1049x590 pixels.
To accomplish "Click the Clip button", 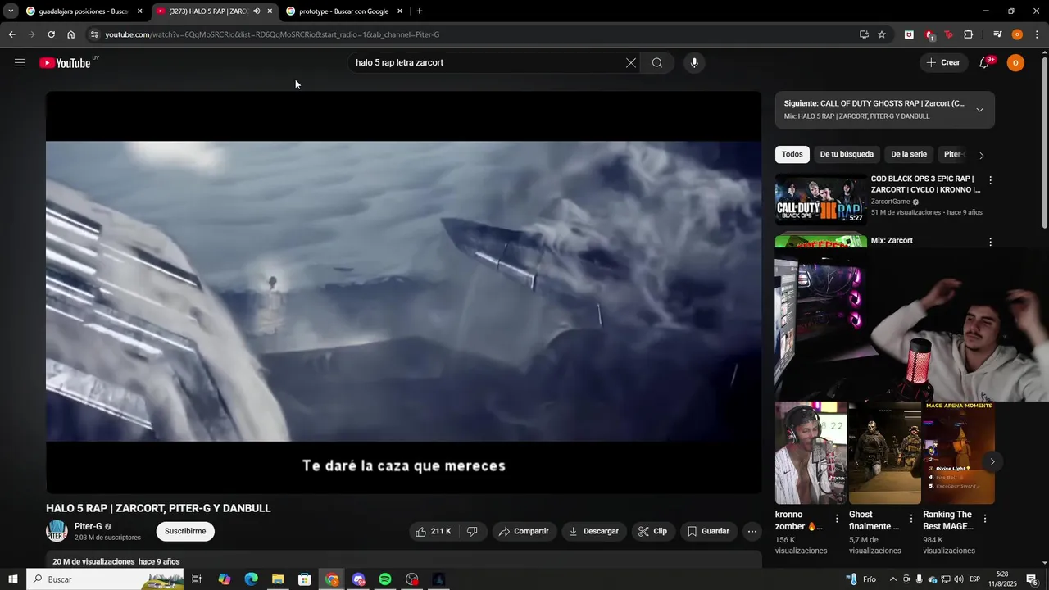I will point(653,532).
